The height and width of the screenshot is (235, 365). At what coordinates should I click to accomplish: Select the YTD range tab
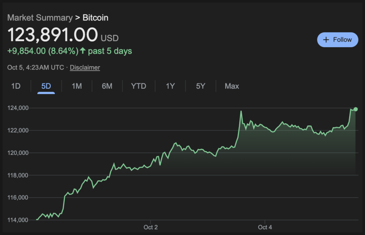138,86
